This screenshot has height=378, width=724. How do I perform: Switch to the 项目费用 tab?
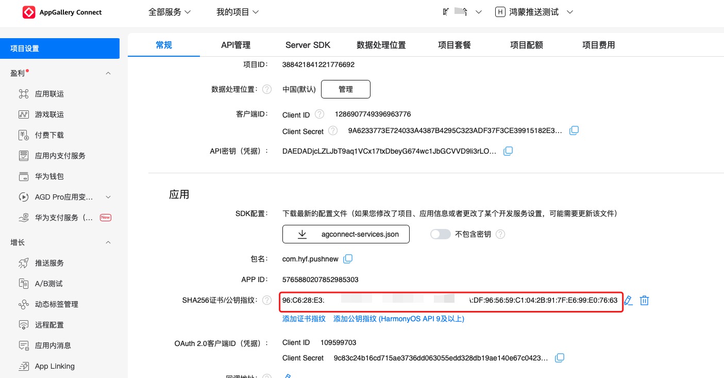click(x=599, y=45)
